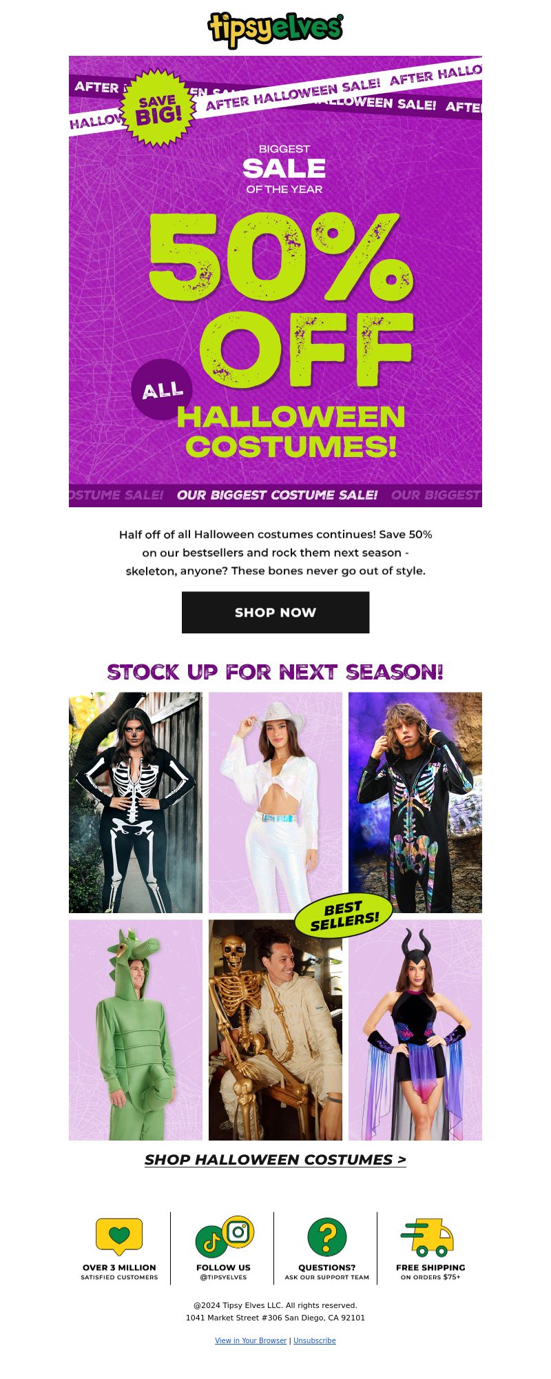This screenshot has height=1379, width=551.
Task: Click the Unsubscribe link
Action: (x=315, y=1340)
